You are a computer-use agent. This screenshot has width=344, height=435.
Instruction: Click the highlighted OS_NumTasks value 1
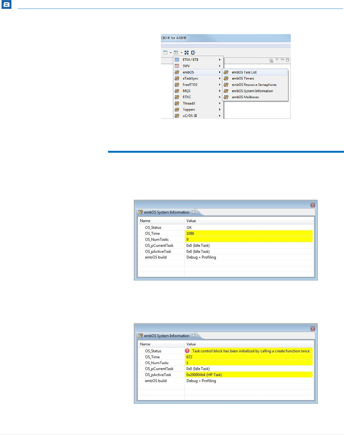point(249,363)
